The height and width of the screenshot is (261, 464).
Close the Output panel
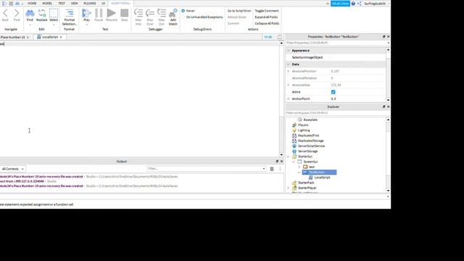point(281,161)
